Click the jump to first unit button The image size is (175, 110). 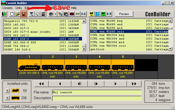tap(41, 84)
